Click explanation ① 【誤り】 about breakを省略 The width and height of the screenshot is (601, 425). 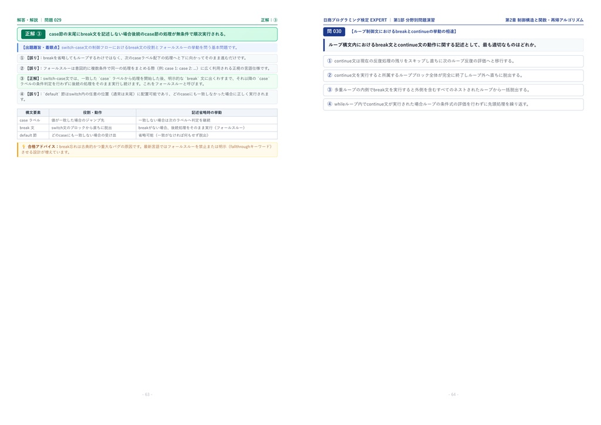(147, 58)
